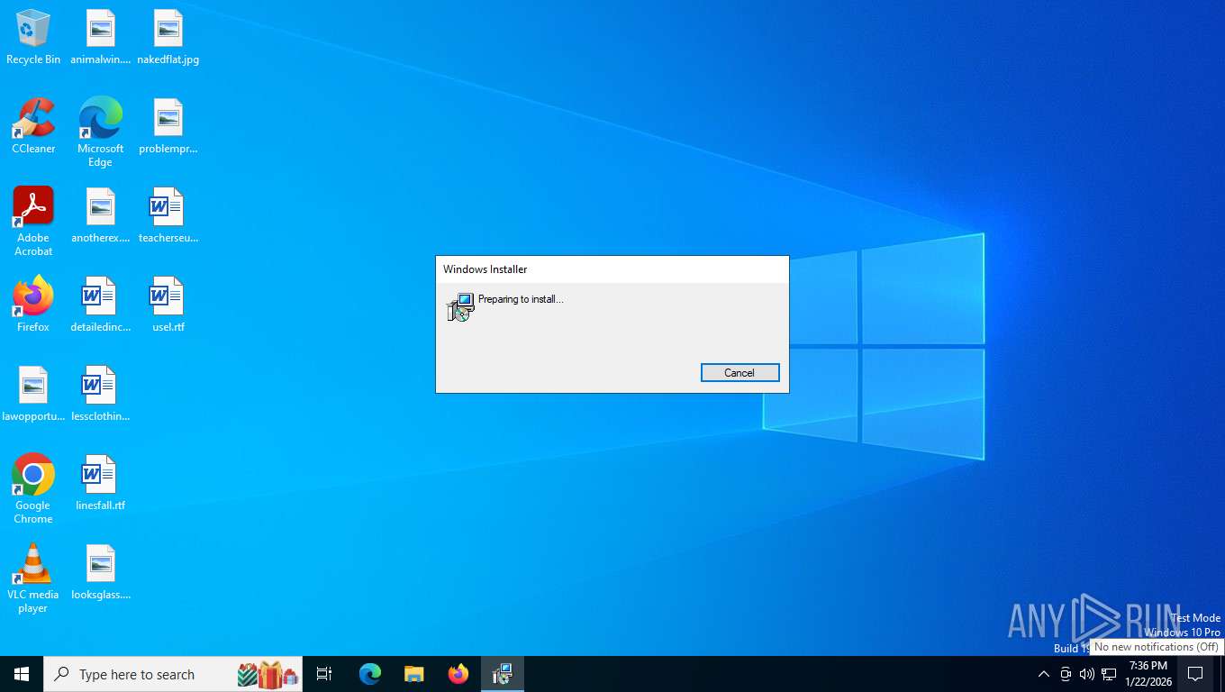This screenshot has height=692, width=1225.
Task: Show hidden system tray icons
Action: [1043, 674]
